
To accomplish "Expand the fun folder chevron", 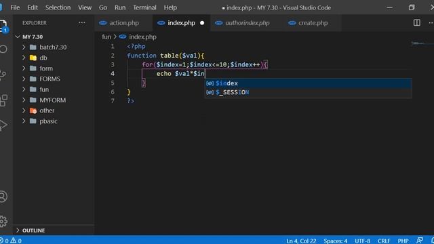I will coord(24,89).
